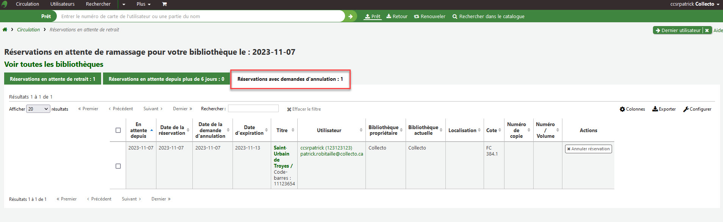
Task: Sort by Titre column
Action: coord(284,130)
